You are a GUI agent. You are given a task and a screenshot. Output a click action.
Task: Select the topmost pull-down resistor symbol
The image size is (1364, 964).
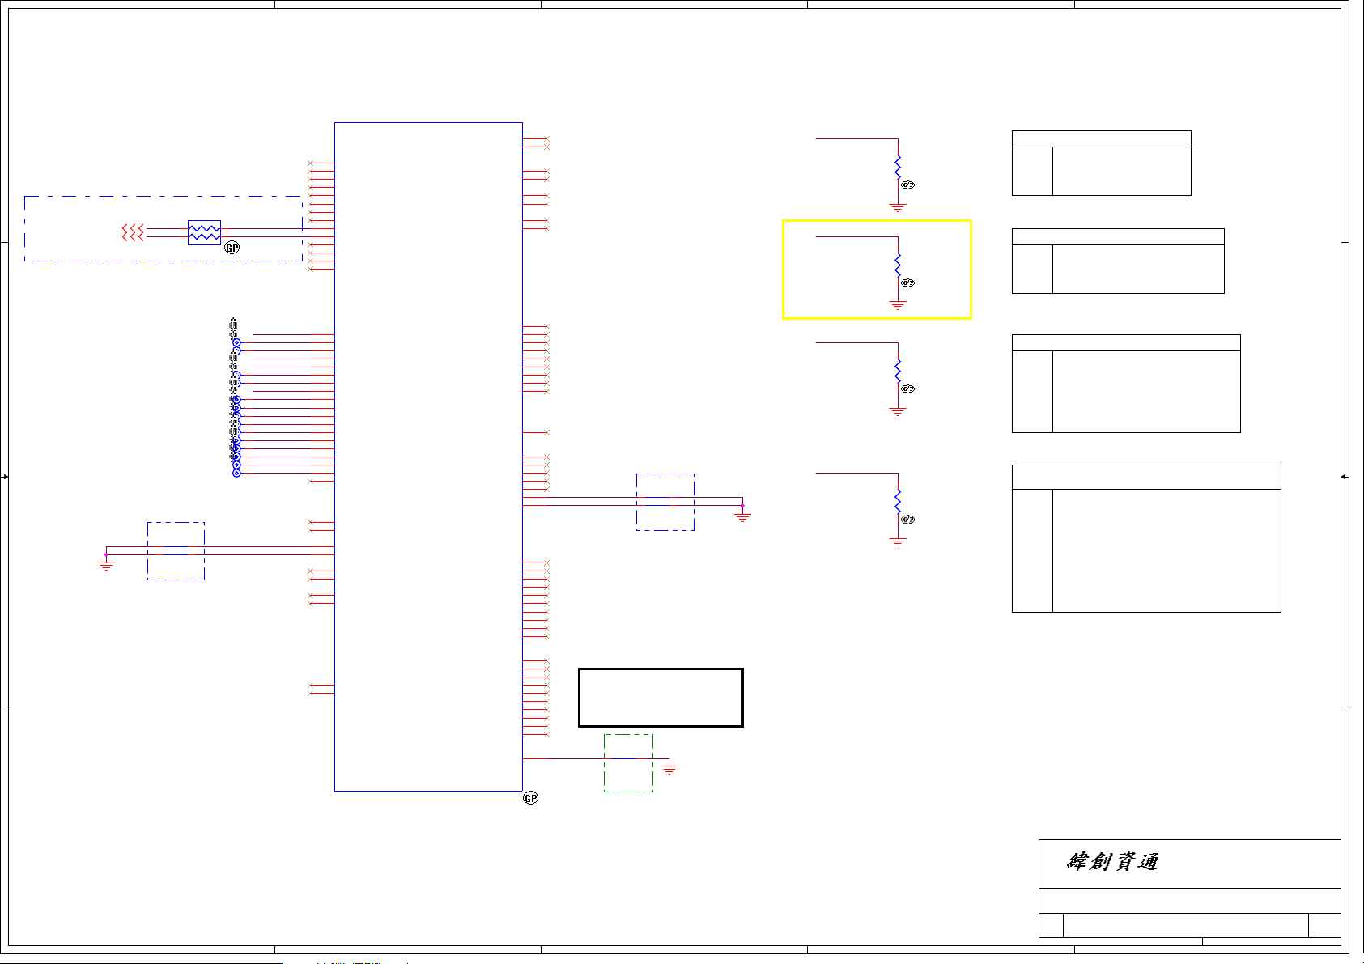tap(898, 167)
